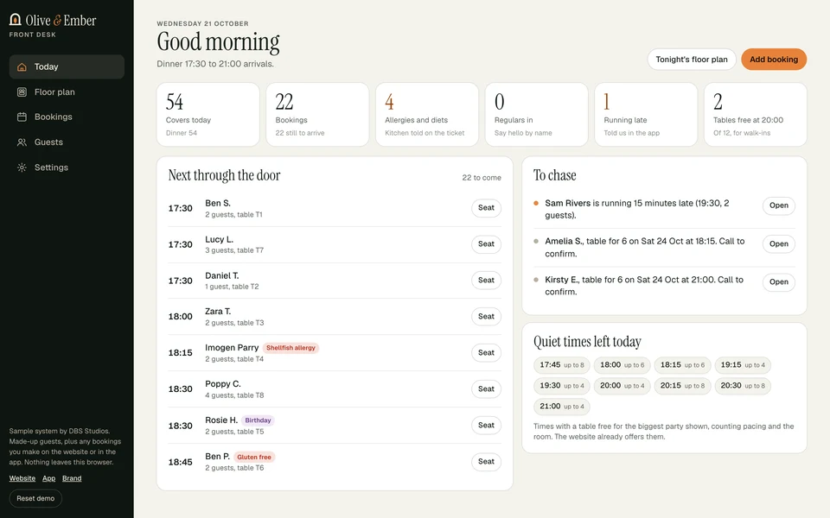Go to Floor plan in sidebar
The width and height of the screenshot is (830, 518).
(x=67, y=92)
